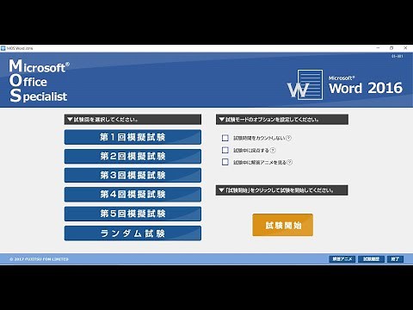Open help icon beside 'do not count time' option
The width and height of the screenshot is (413, 310).
tap(289, 138)
